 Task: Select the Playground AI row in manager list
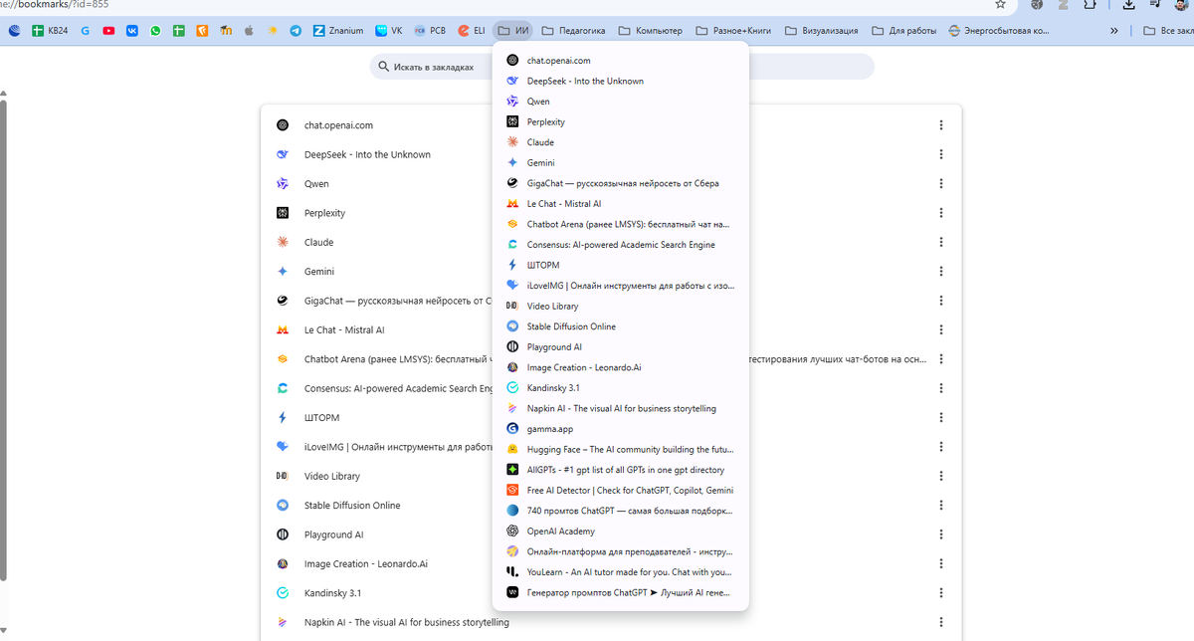(611, 534)
